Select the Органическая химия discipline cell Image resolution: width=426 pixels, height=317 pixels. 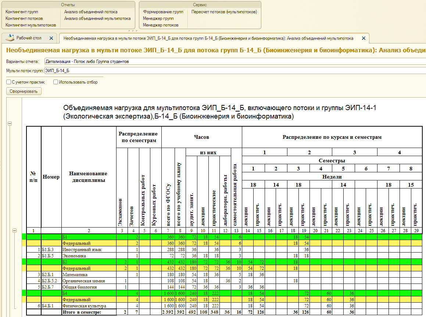pyautogui.click(x=89, y=281)
